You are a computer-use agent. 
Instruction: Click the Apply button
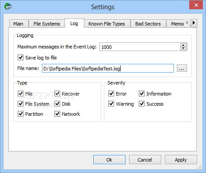(181, 160)
